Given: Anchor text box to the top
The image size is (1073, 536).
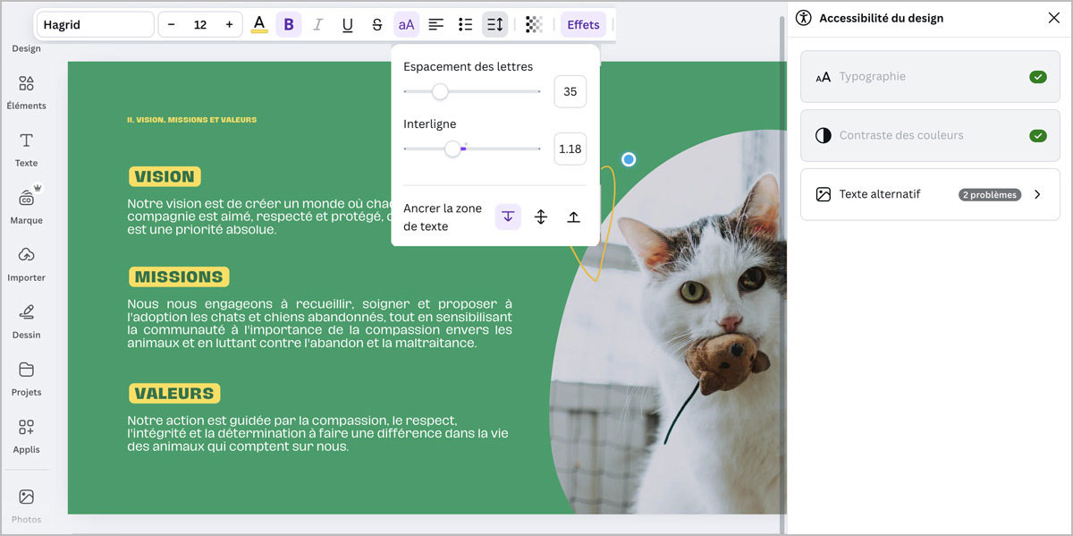Looking at the screenshot, I should pyautogui.click(x=508, y=217).
